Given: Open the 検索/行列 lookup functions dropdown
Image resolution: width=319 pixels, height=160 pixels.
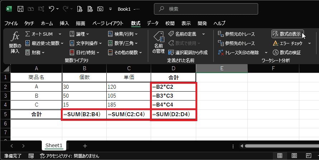Looking at the screenshot, I should point(123,34).
